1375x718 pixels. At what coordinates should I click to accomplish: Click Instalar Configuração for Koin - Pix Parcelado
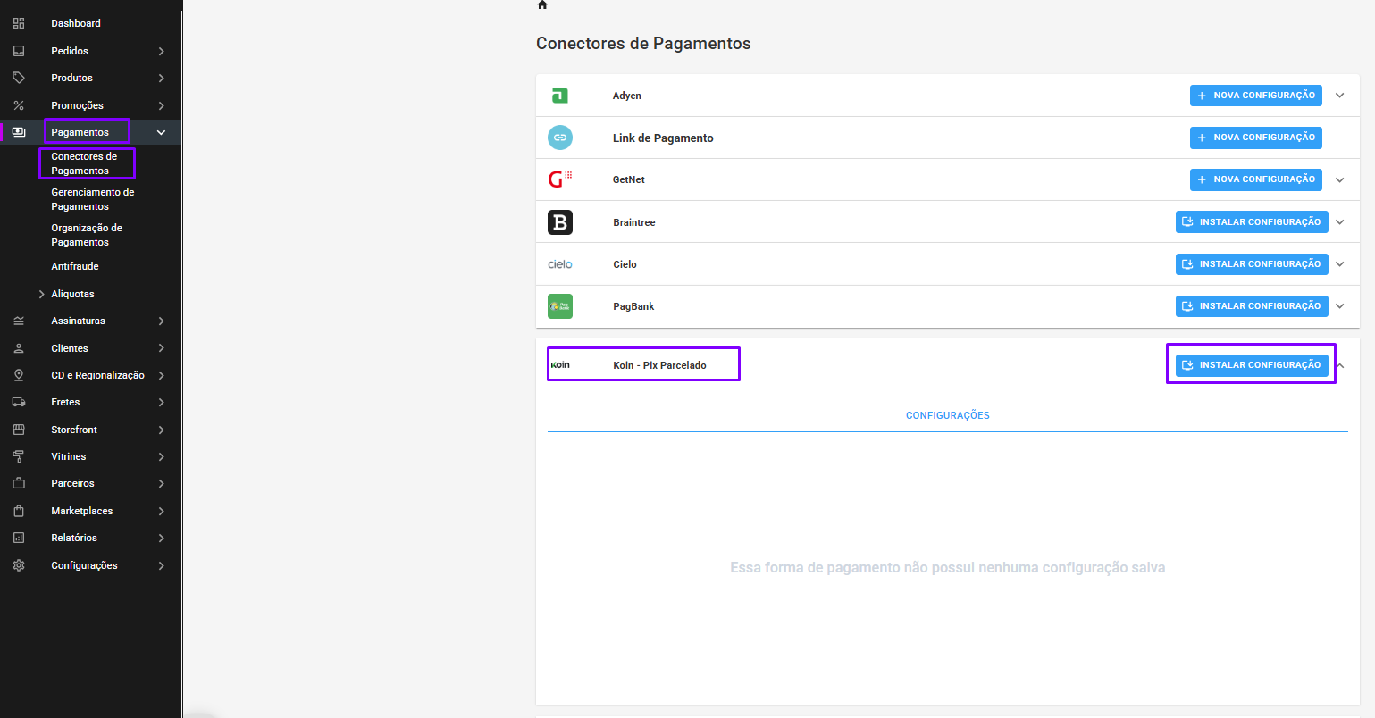tap(1252, 365)
